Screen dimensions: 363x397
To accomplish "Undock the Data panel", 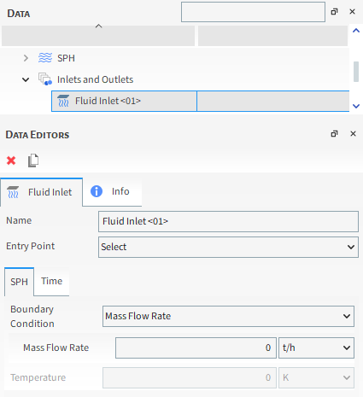I will point(334,12).
